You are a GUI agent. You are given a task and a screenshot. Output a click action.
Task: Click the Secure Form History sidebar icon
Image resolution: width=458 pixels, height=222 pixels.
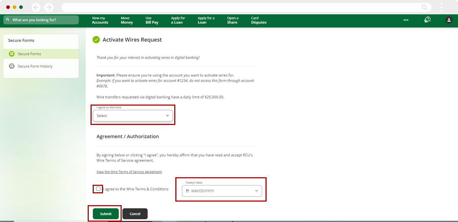(12, 66)
